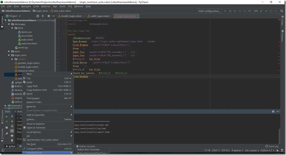The width and height of the screenshot is (286, 155).
Task: Switch to invalid_login.robot editor tab
Action: point(71,16)
